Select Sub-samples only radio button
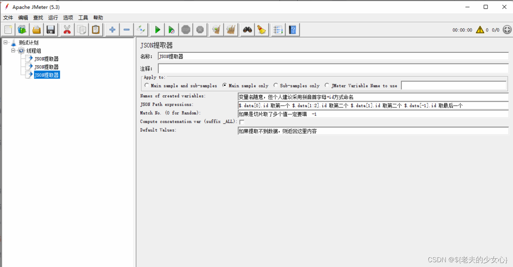This screenshot has width=513, height=267. point(276,85)
